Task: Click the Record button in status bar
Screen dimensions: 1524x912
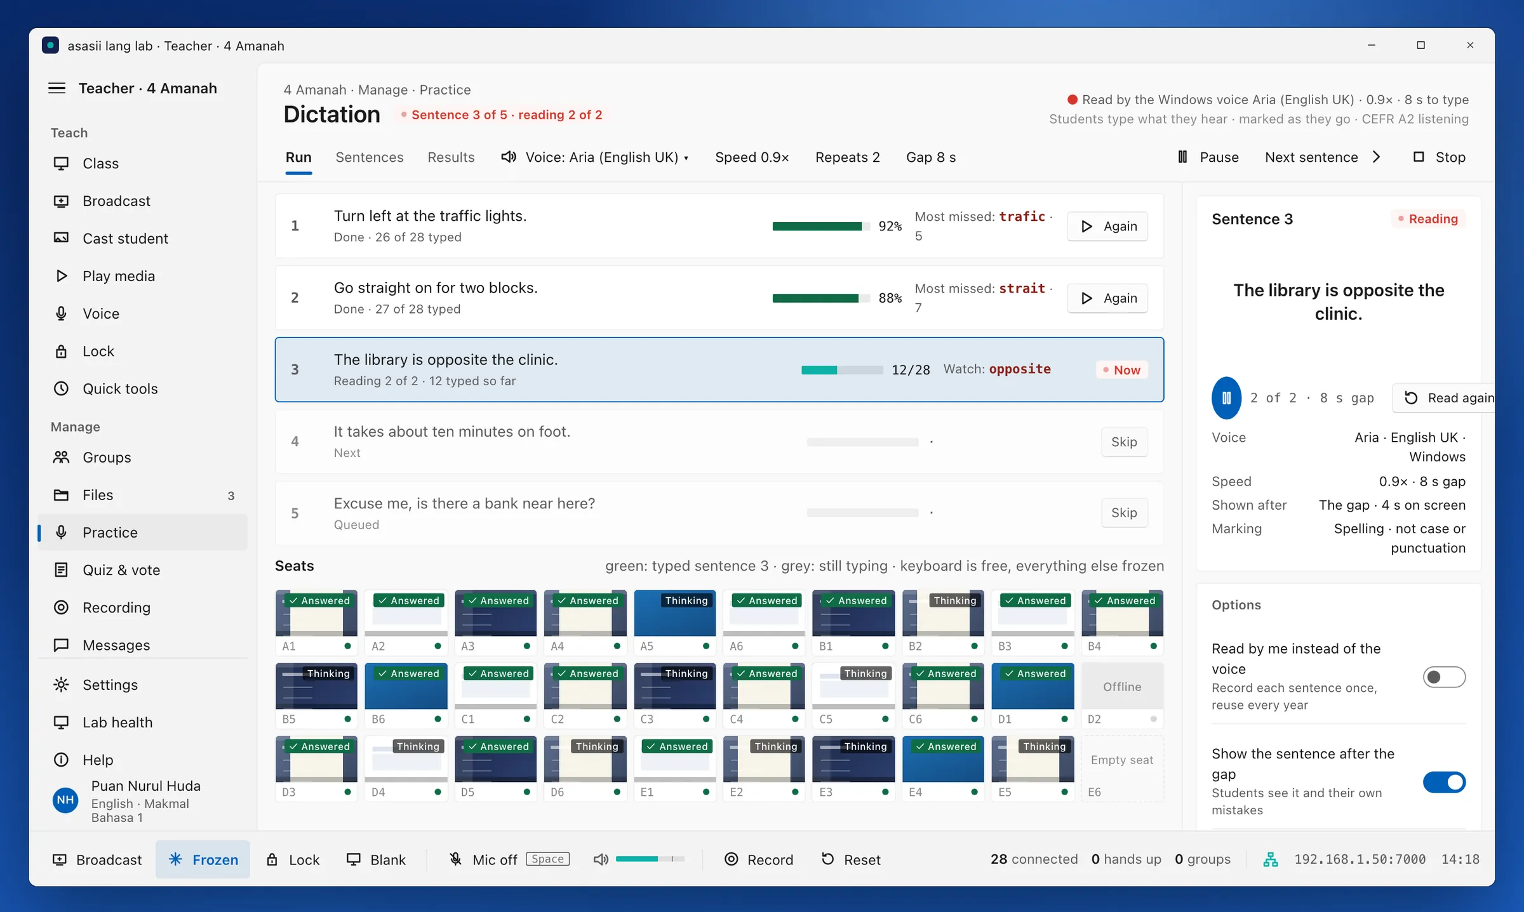Action: [x=759, y=859]
